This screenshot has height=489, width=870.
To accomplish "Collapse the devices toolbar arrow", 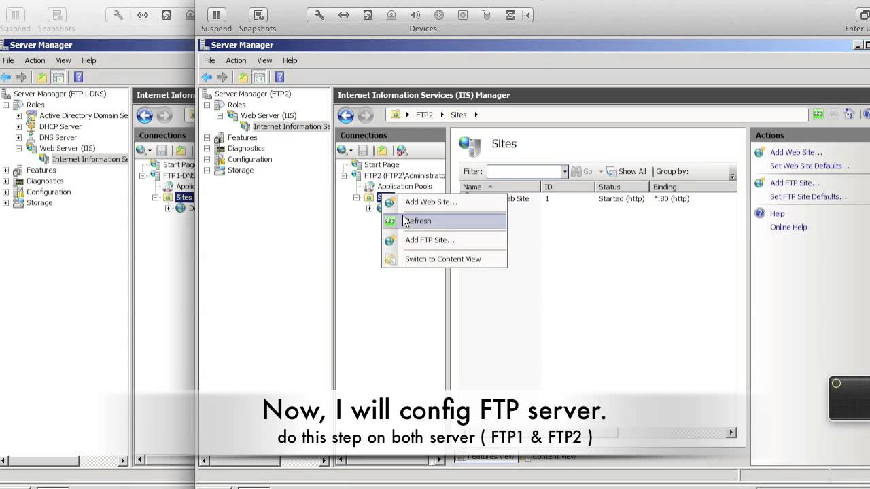I will 527,15.
